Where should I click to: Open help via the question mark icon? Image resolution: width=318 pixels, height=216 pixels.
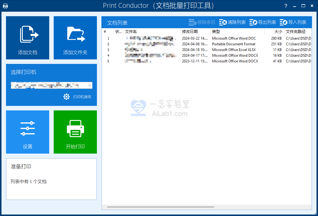(286, 6)
